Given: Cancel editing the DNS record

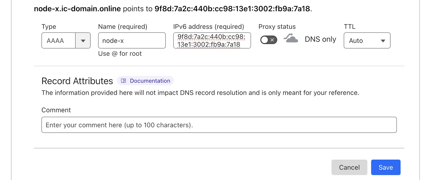Looking at the screenshot, I should pyautogui.click(x=349, y=167).
